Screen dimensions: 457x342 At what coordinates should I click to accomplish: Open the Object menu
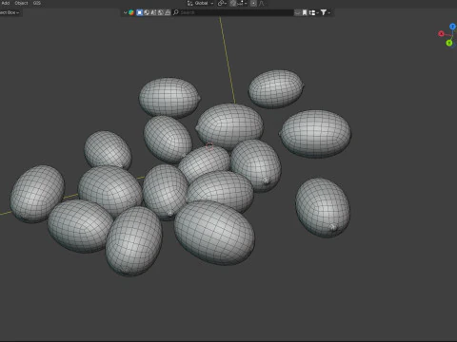(x=21, y=3)
